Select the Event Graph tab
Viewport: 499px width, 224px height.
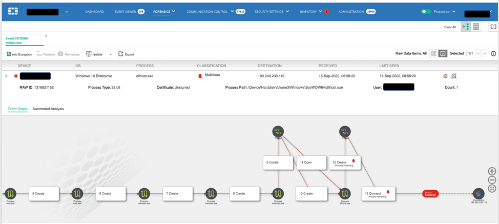(17, 109)
